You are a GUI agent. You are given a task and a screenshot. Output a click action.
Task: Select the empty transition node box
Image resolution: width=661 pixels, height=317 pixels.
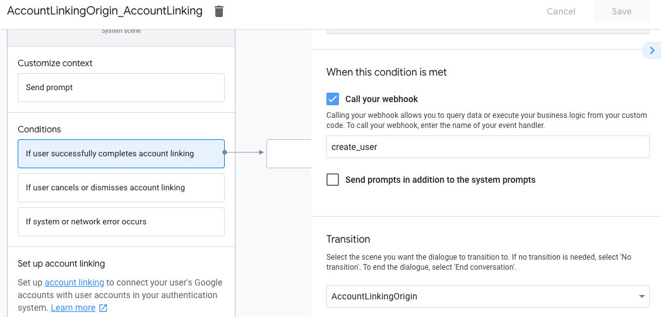pyautogui.click(x=290, y=154)
